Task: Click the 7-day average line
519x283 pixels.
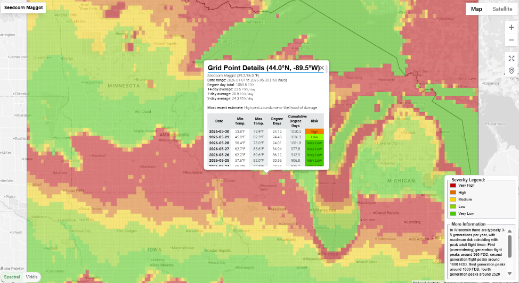Action: click(230, 94)
